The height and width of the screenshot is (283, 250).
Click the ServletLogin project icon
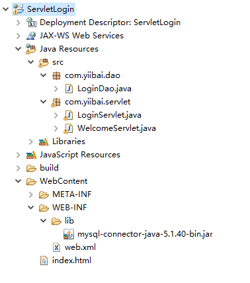(19, 9)
